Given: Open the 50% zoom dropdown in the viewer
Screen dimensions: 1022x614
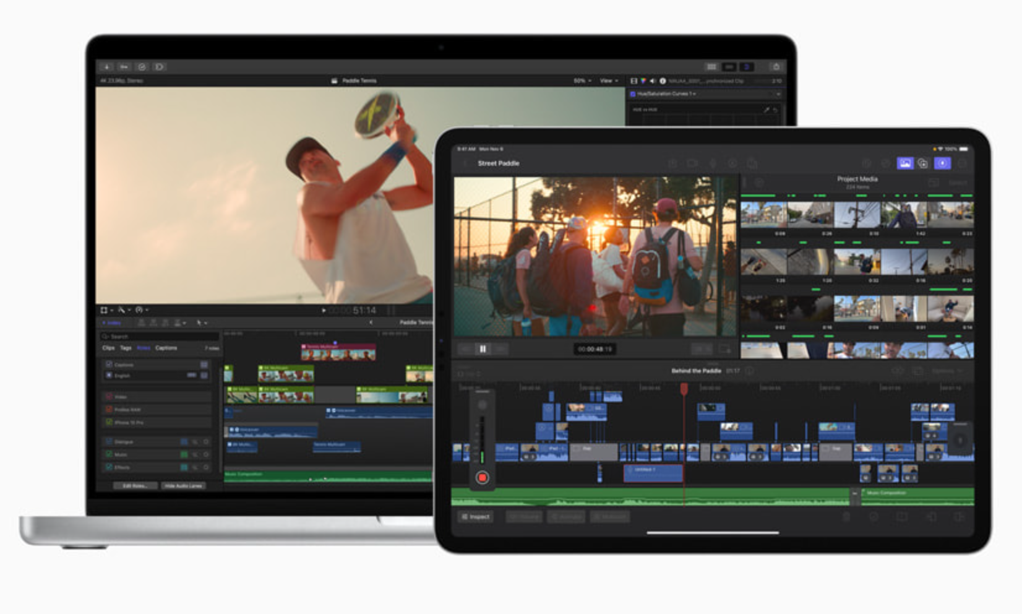Looking at the screenshot, I should pos(582,80).
